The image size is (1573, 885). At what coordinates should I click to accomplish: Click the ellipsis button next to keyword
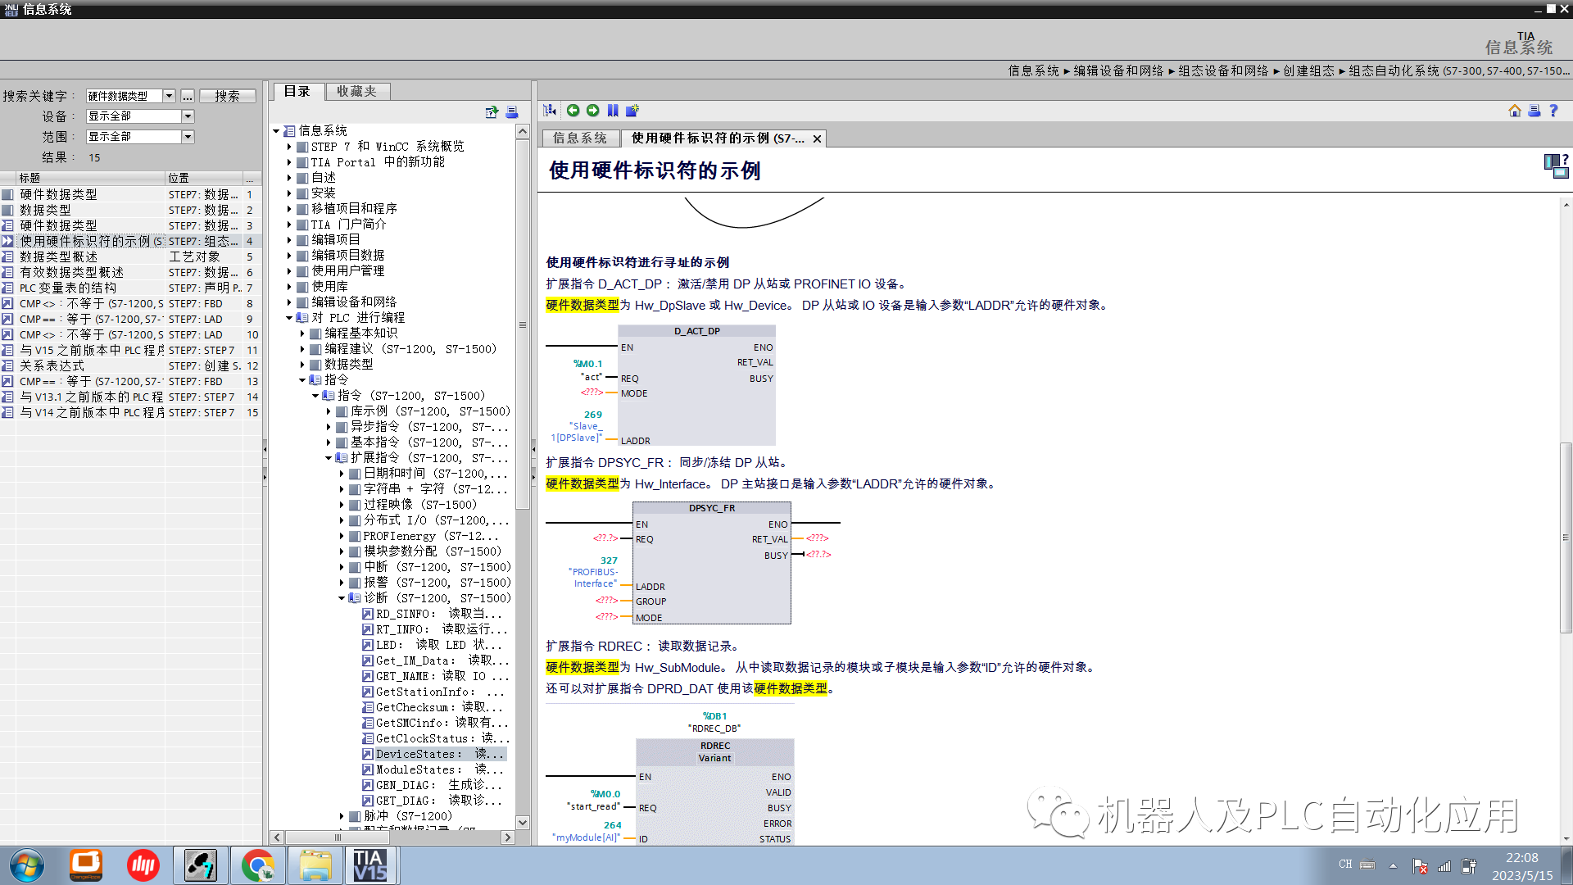(188, 96)
